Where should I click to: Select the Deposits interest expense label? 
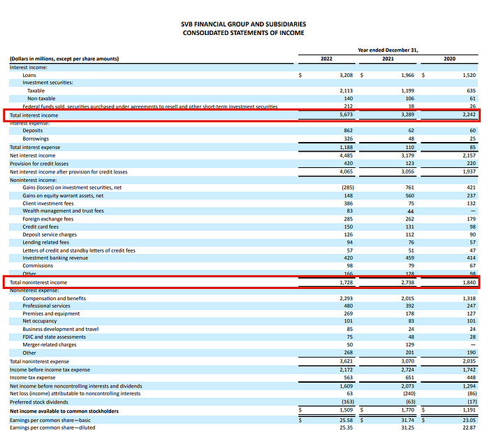click(32, 131)
